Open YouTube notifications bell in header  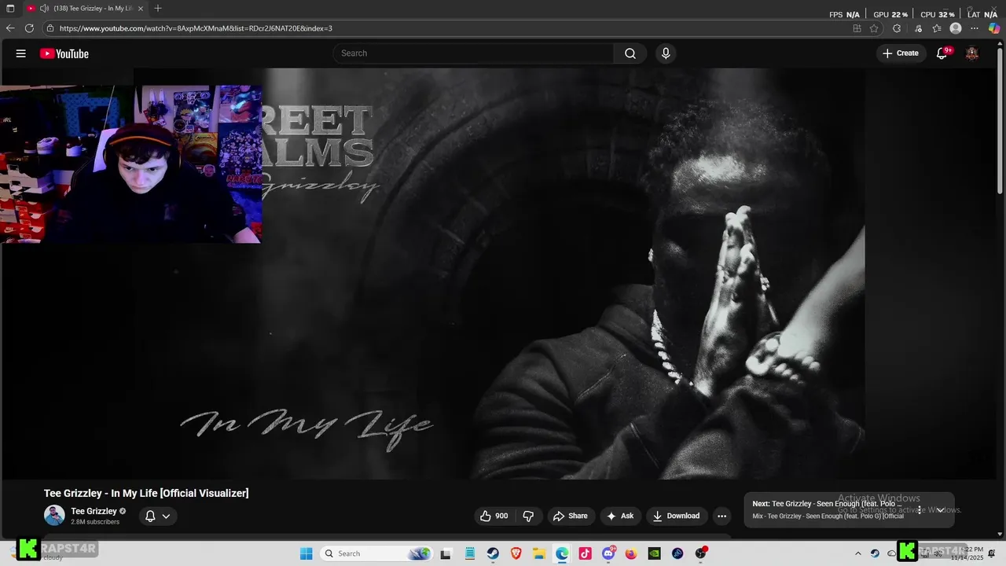tap(942, 53)
